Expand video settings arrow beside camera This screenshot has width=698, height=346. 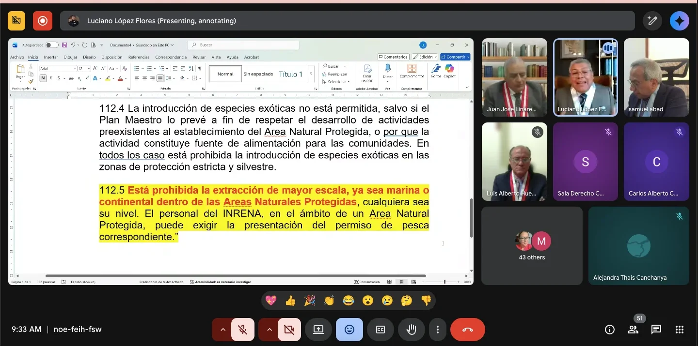pos(270,330)
